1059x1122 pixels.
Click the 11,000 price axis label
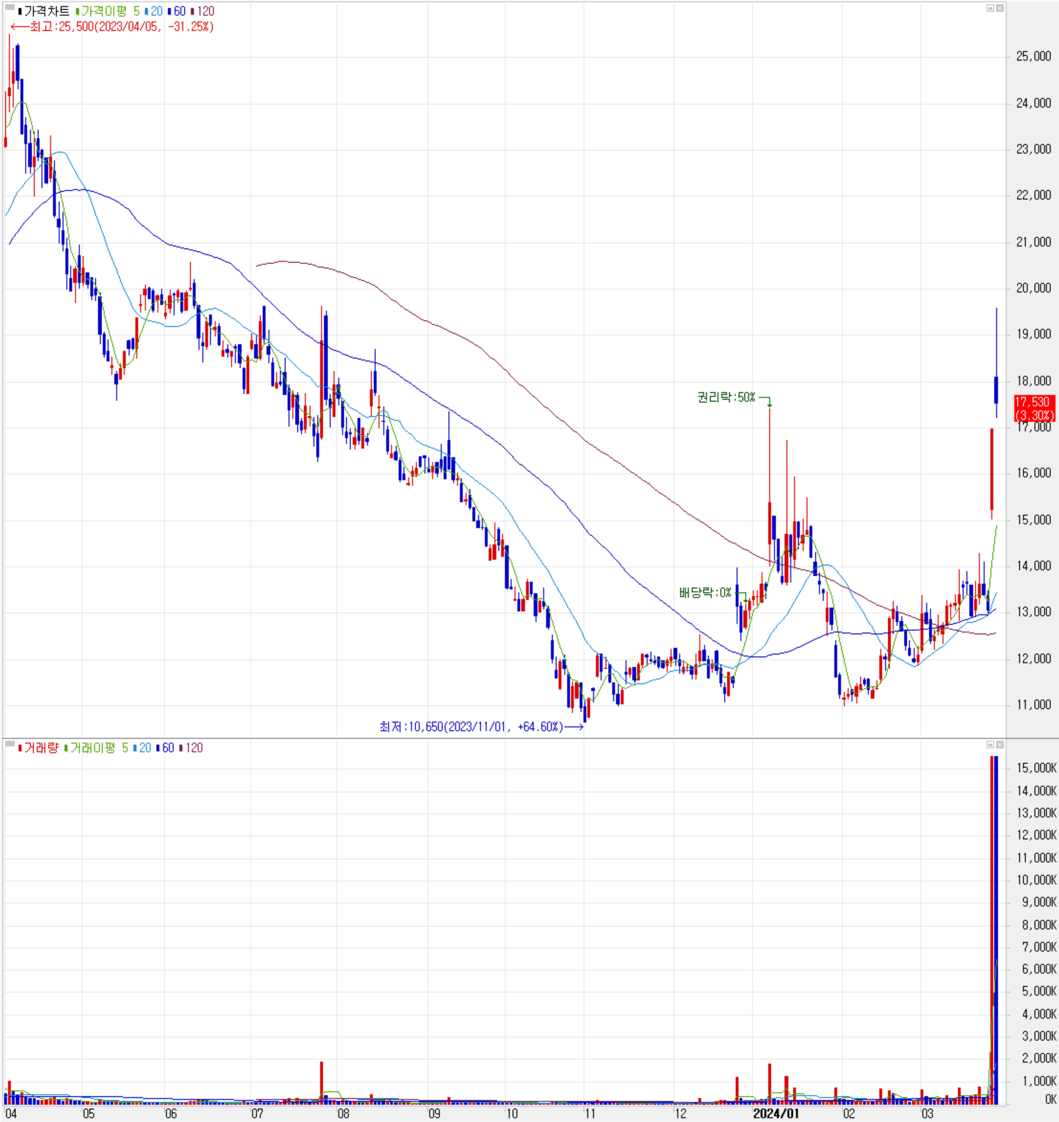[x=1033, y=705]
